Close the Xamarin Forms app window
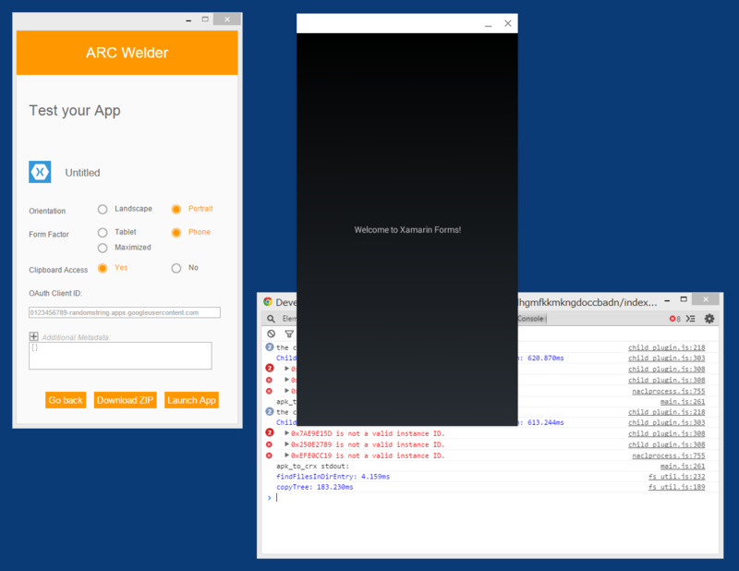The height and width of the screenshot is (571, 739). tap(507, 24)
